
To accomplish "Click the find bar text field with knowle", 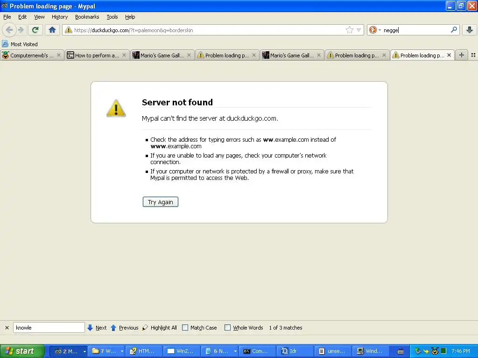I will coord(49,328).
